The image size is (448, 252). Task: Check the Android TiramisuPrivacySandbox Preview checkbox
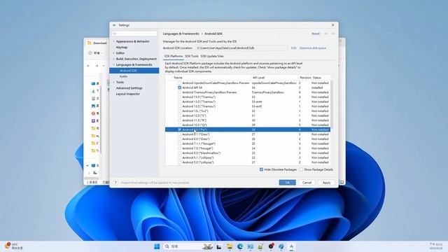(x=179, y=92)
